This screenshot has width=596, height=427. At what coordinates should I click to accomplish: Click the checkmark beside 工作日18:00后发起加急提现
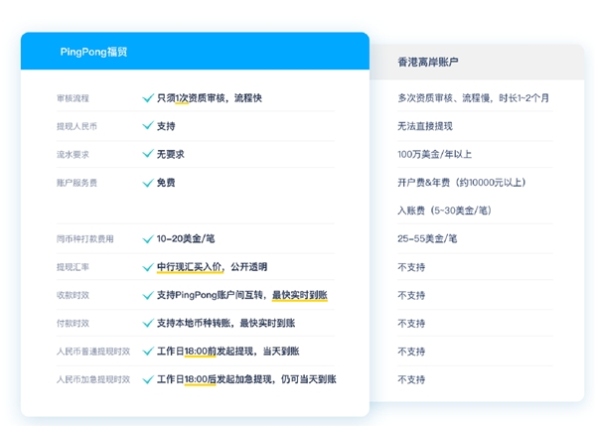pyautogui.click(x=148, y=379)
